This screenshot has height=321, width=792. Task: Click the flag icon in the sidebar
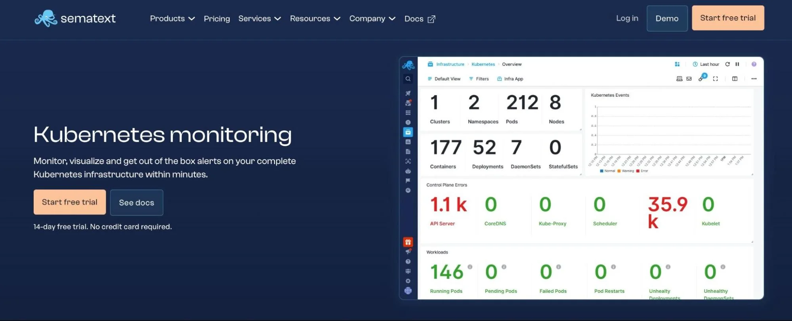(x=408, y=181)
